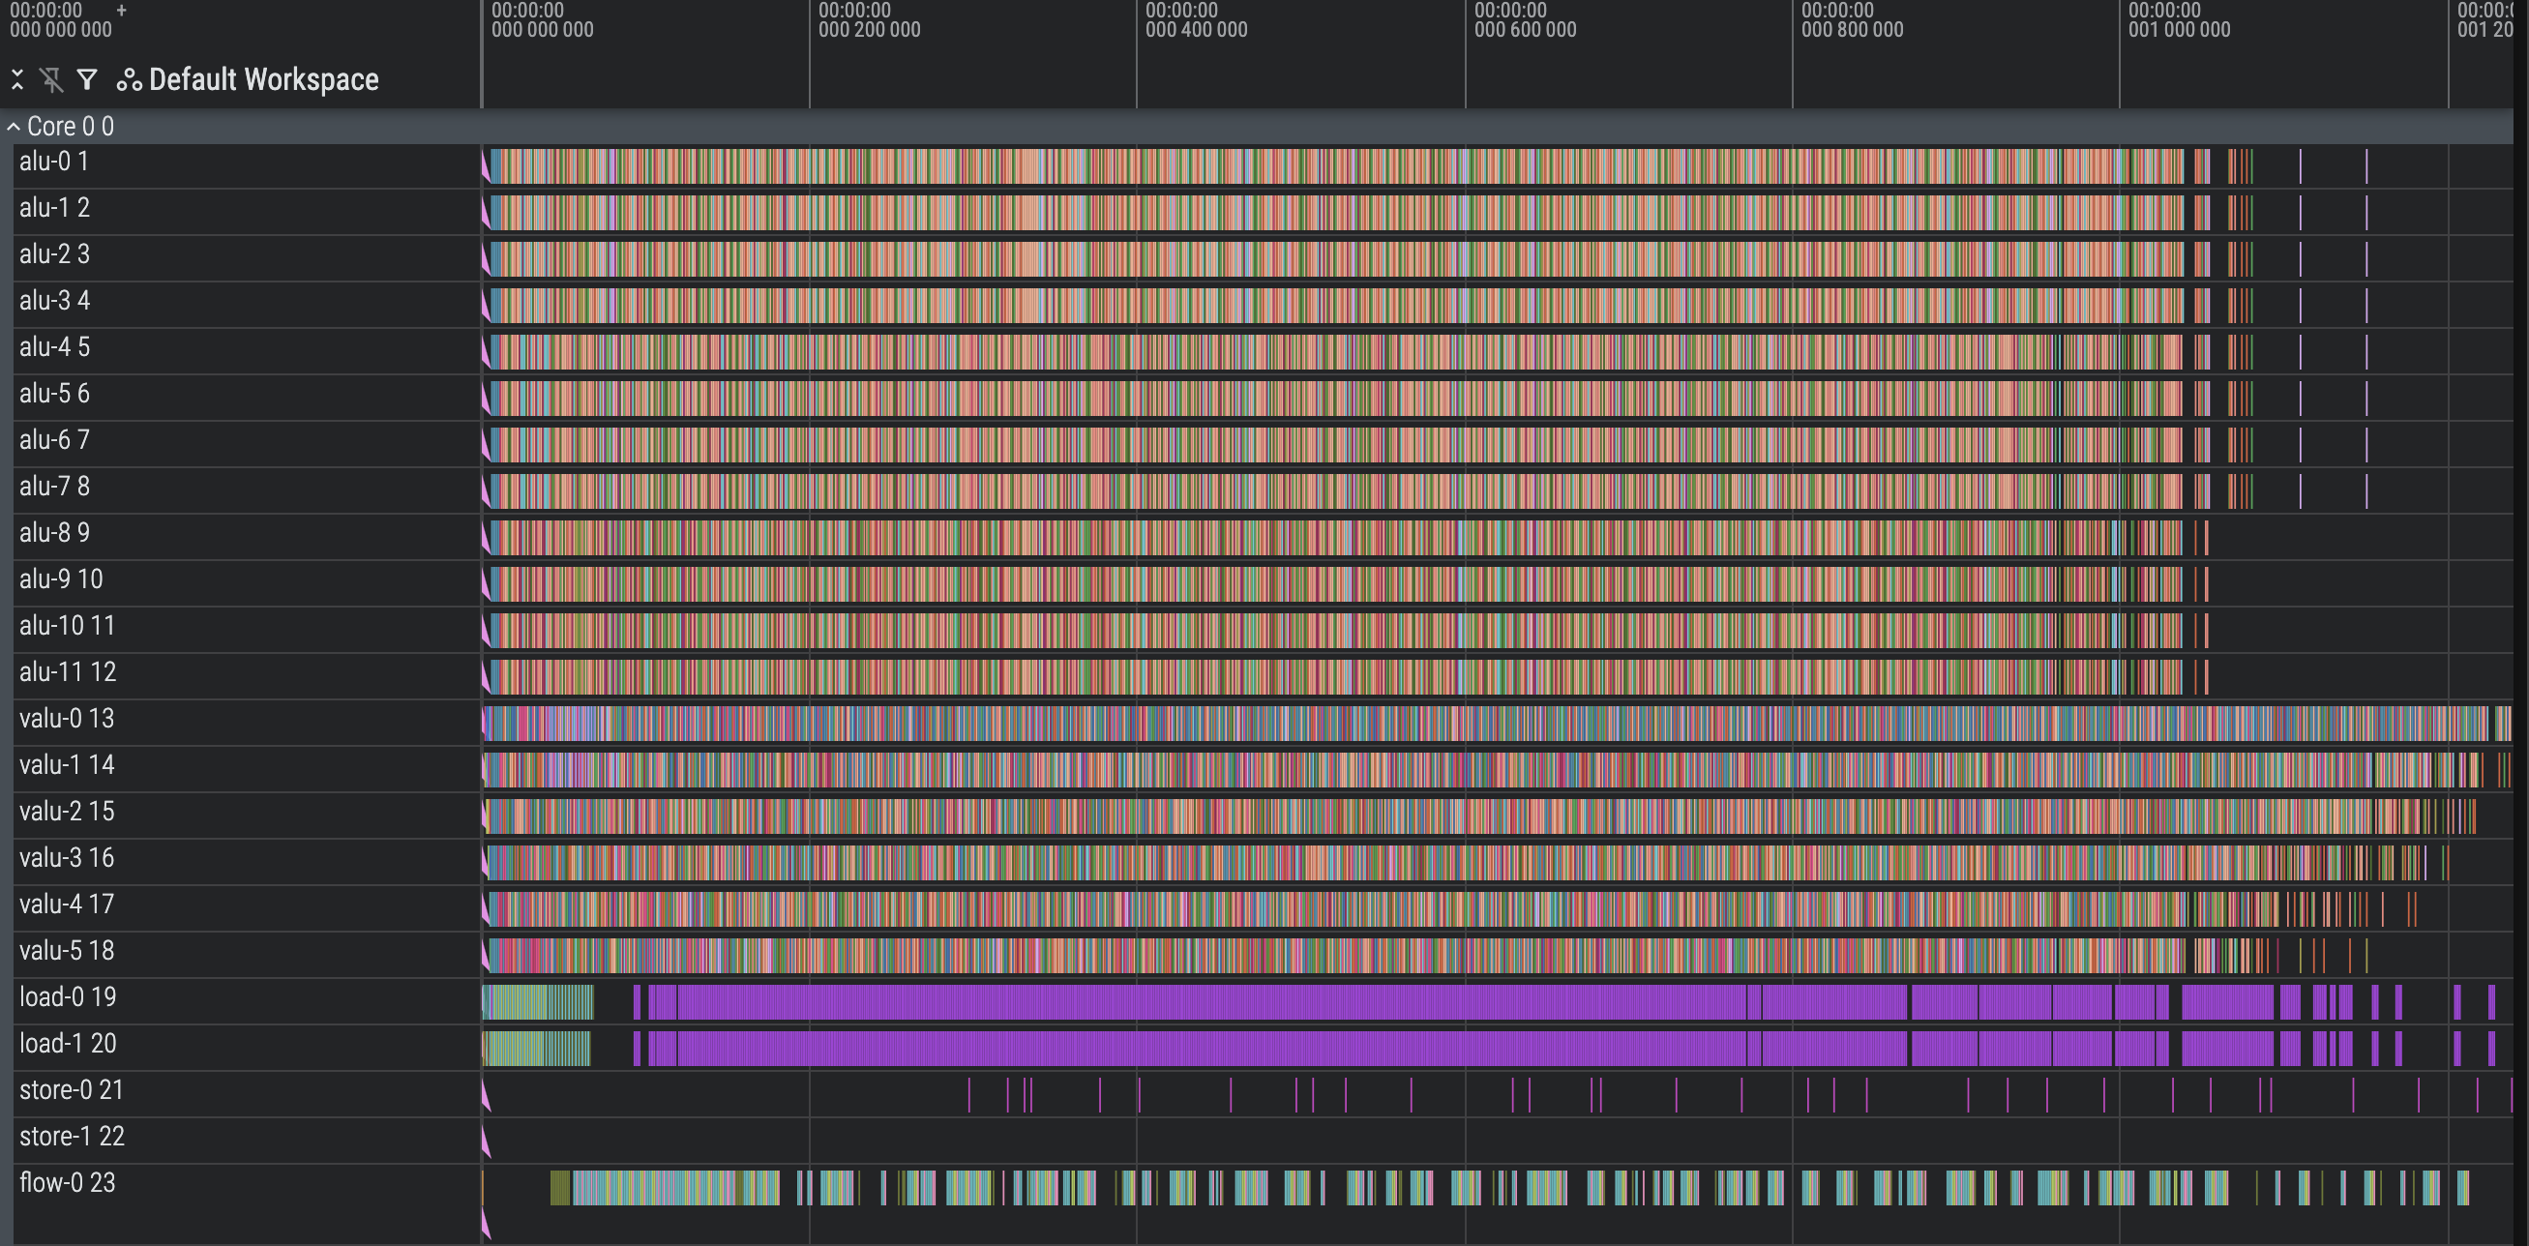This screenshot has width=2529, height=1246.
Task: Select the valu-0 13 track label
Action: click(x=67, y=719)
